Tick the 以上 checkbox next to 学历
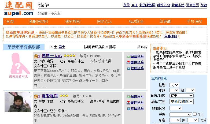Image resolution: width=210 pixels, height=124 pixels. coord(195,114)
